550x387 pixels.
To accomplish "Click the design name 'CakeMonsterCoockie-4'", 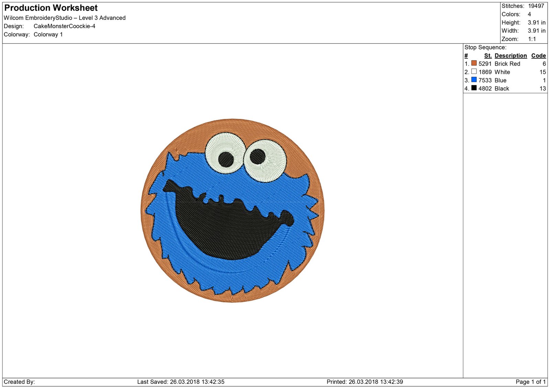I will [x=64, y=26].
